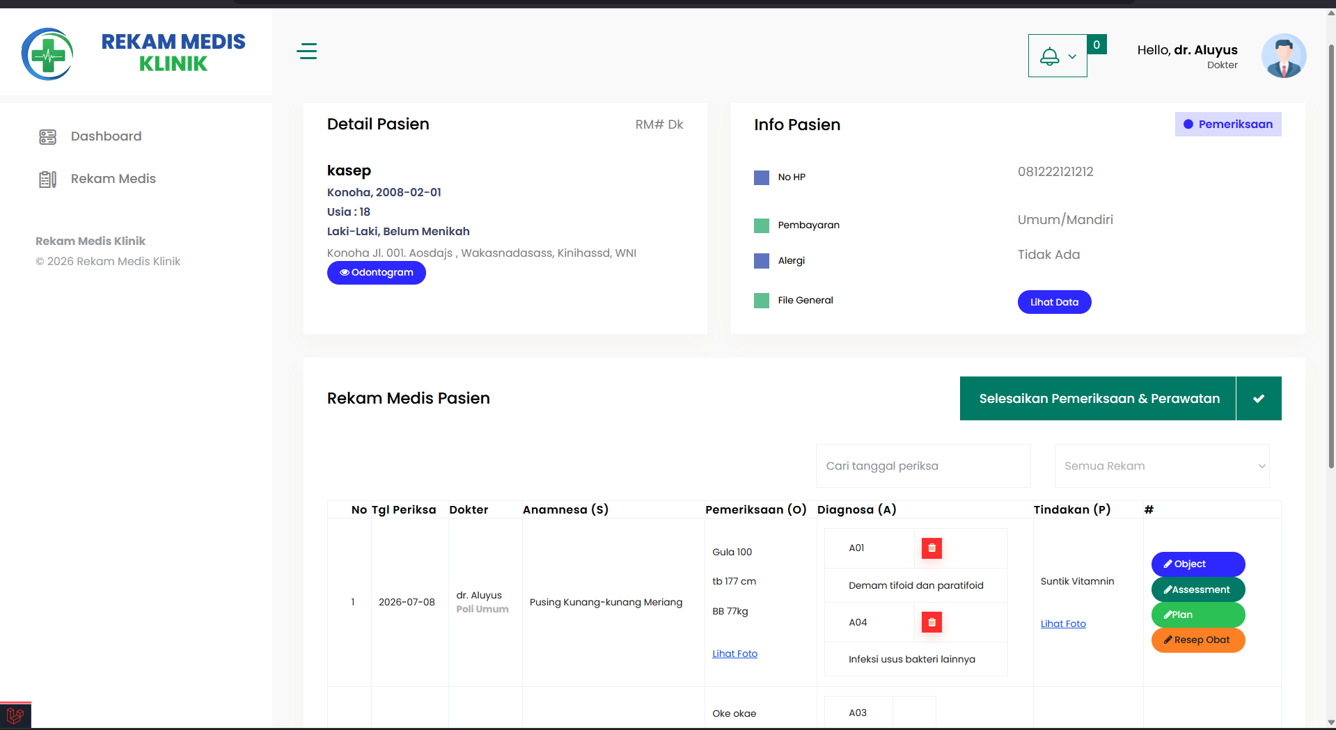The image size is (1336, 730).
Task: Click the notification count badge 0
Action: [x=1097, y=45]
